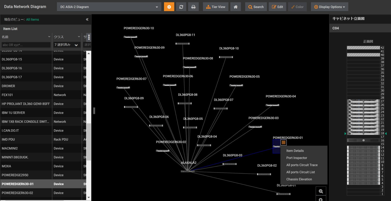Image resolution: width=391 pixels, height=201 pixels.
Task: Open the class filter dropdown
Action: pyautogui.click(x=67, y=45)
